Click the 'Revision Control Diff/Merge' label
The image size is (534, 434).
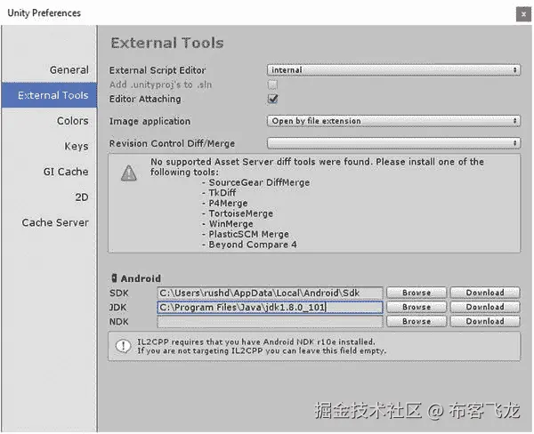172,144
